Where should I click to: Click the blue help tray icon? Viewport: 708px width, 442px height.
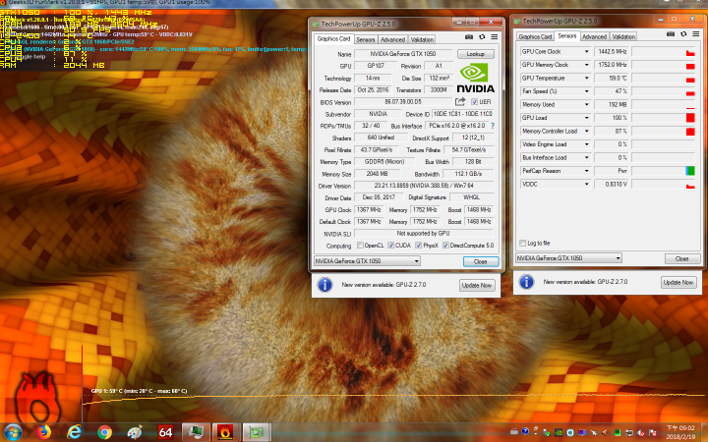[x=525, y=431]
